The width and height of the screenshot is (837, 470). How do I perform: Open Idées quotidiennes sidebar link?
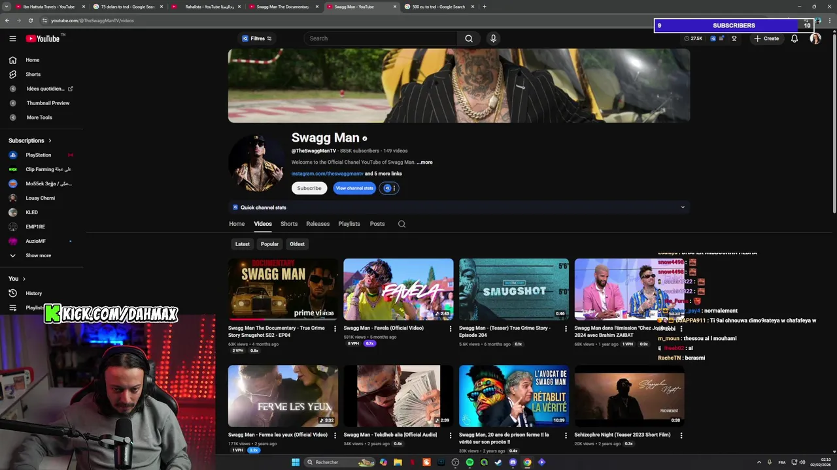point(45,89)
